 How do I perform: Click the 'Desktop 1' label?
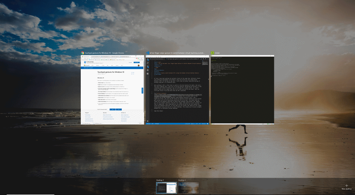(x=160, y=180)
